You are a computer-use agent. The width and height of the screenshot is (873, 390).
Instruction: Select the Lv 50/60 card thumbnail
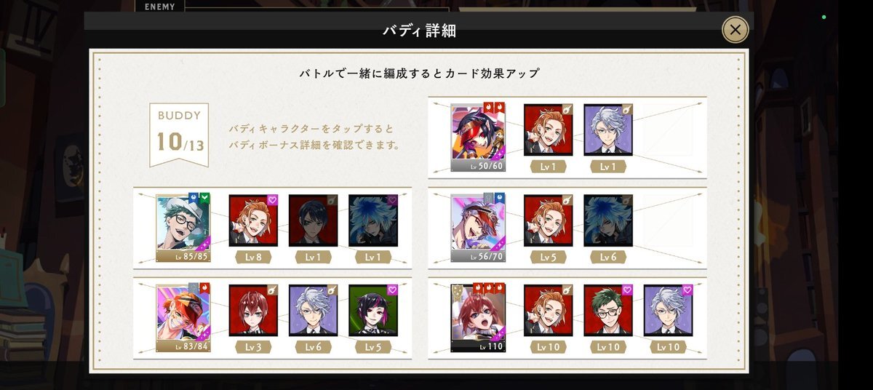click(x=478, y=138)
